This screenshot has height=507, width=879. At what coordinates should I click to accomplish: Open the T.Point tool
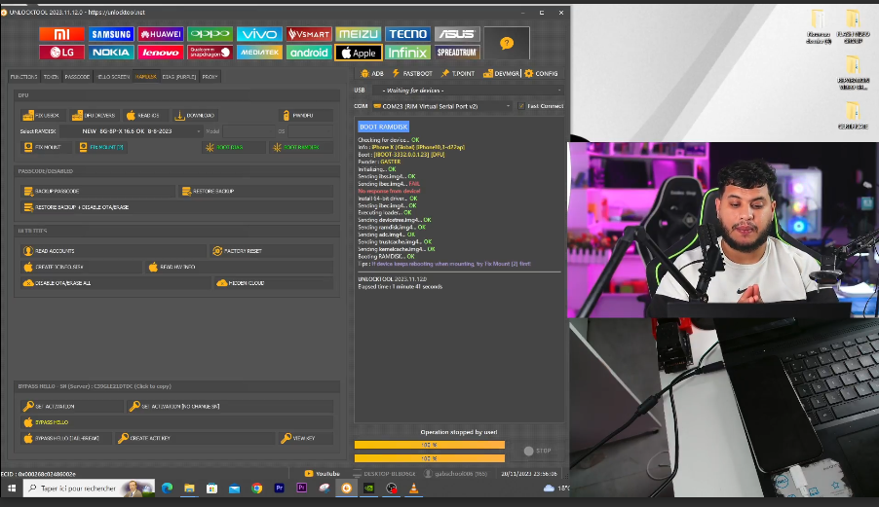point(457,73)
